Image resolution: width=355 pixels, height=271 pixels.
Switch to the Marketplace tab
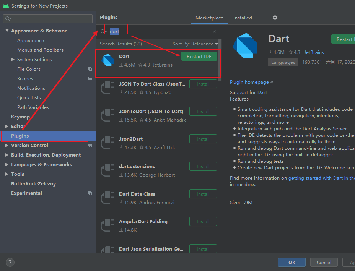point(209,18)
